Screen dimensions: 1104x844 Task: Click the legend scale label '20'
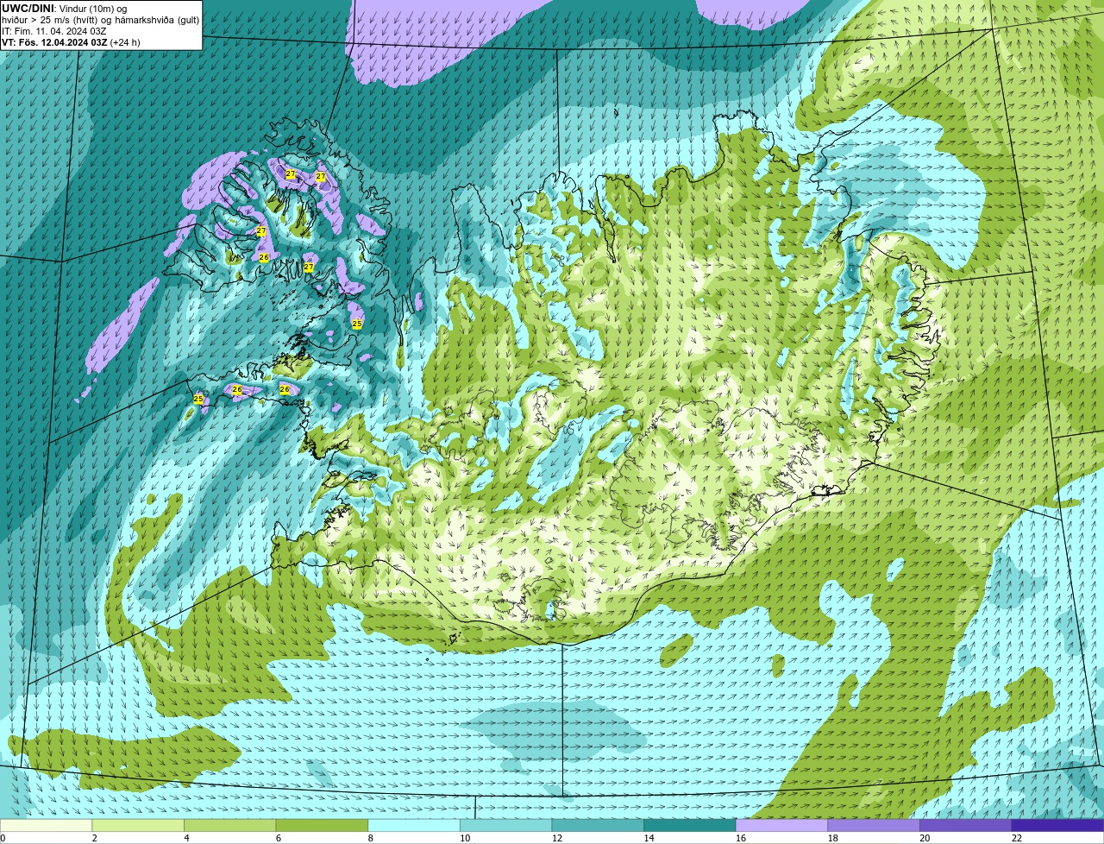coord(925,838)
